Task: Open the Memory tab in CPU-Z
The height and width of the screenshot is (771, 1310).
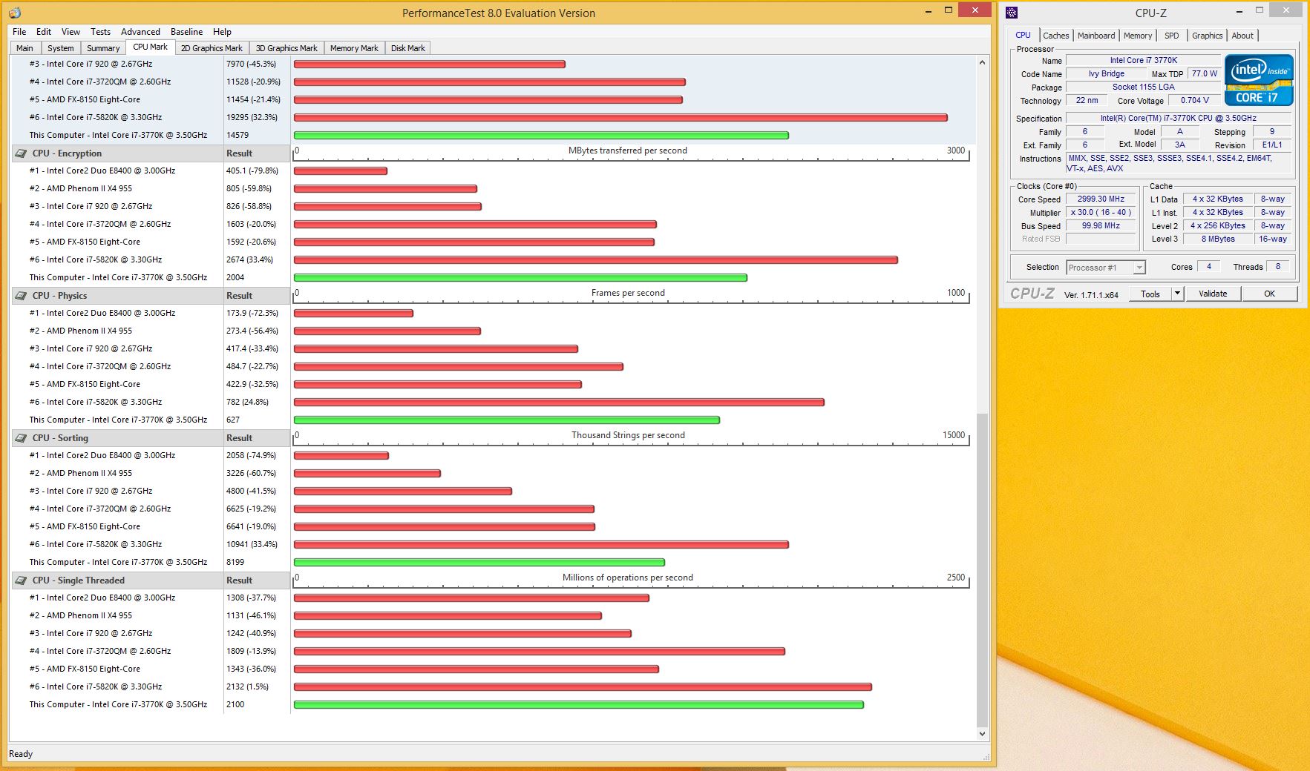Action: (1138, 36)
